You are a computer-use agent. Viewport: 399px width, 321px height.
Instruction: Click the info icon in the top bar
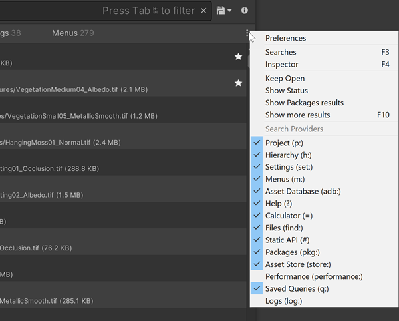(245, 11)
